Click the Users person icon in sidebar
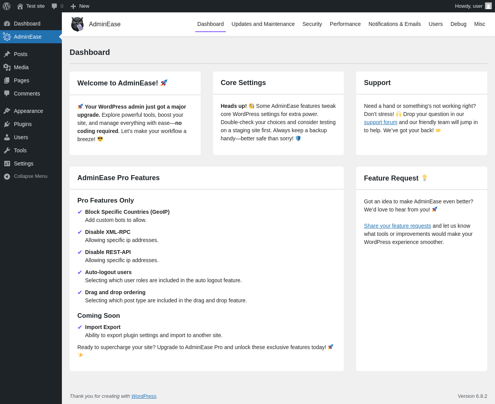495x404 pixels. point(7,137)
